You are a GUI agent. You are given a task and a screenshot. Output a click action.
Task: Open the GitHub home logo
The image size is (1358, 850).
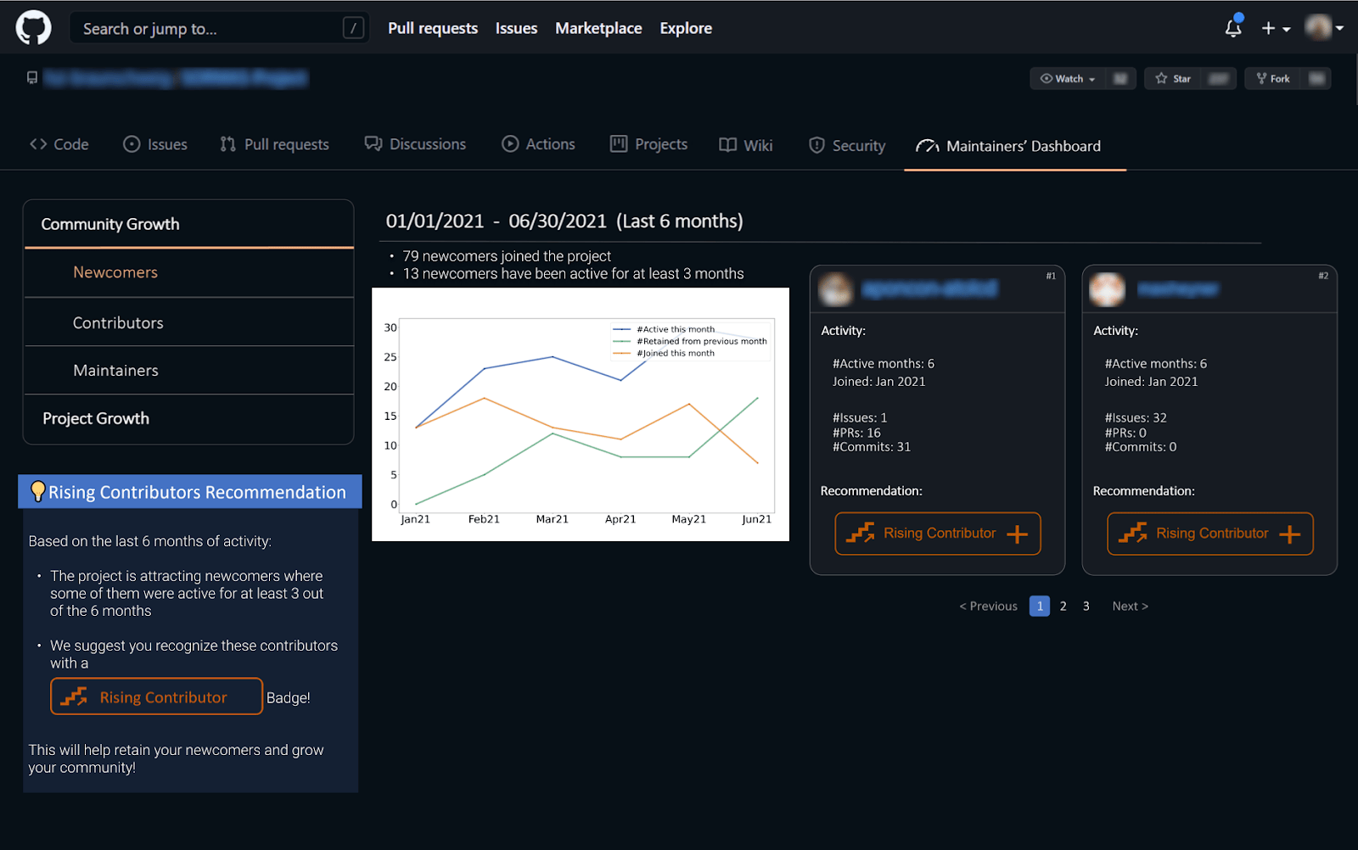point(33,28)
